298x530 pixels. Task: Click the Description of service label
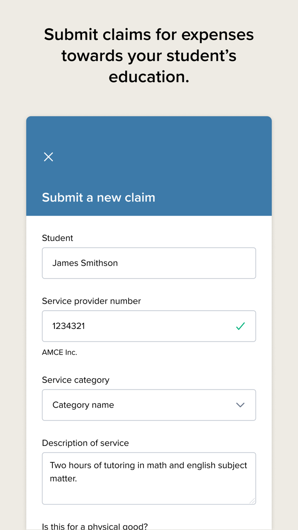coord(85,443)
